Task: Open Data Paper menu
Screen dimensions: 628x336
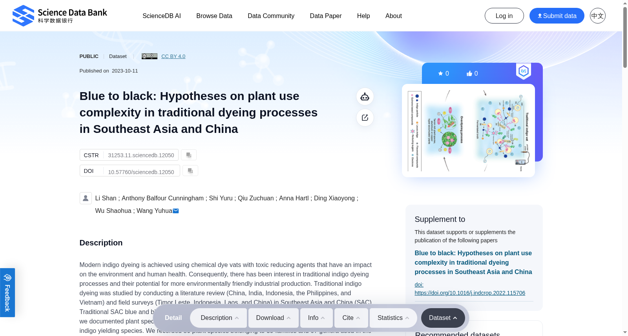Action: (x=326, y=16)
